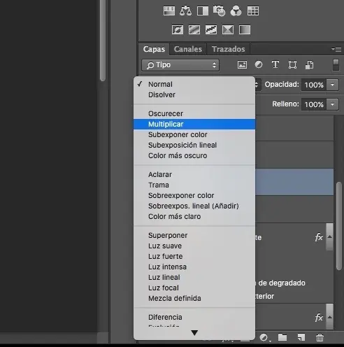Choose Disolver blend mode

pos(194,94)
